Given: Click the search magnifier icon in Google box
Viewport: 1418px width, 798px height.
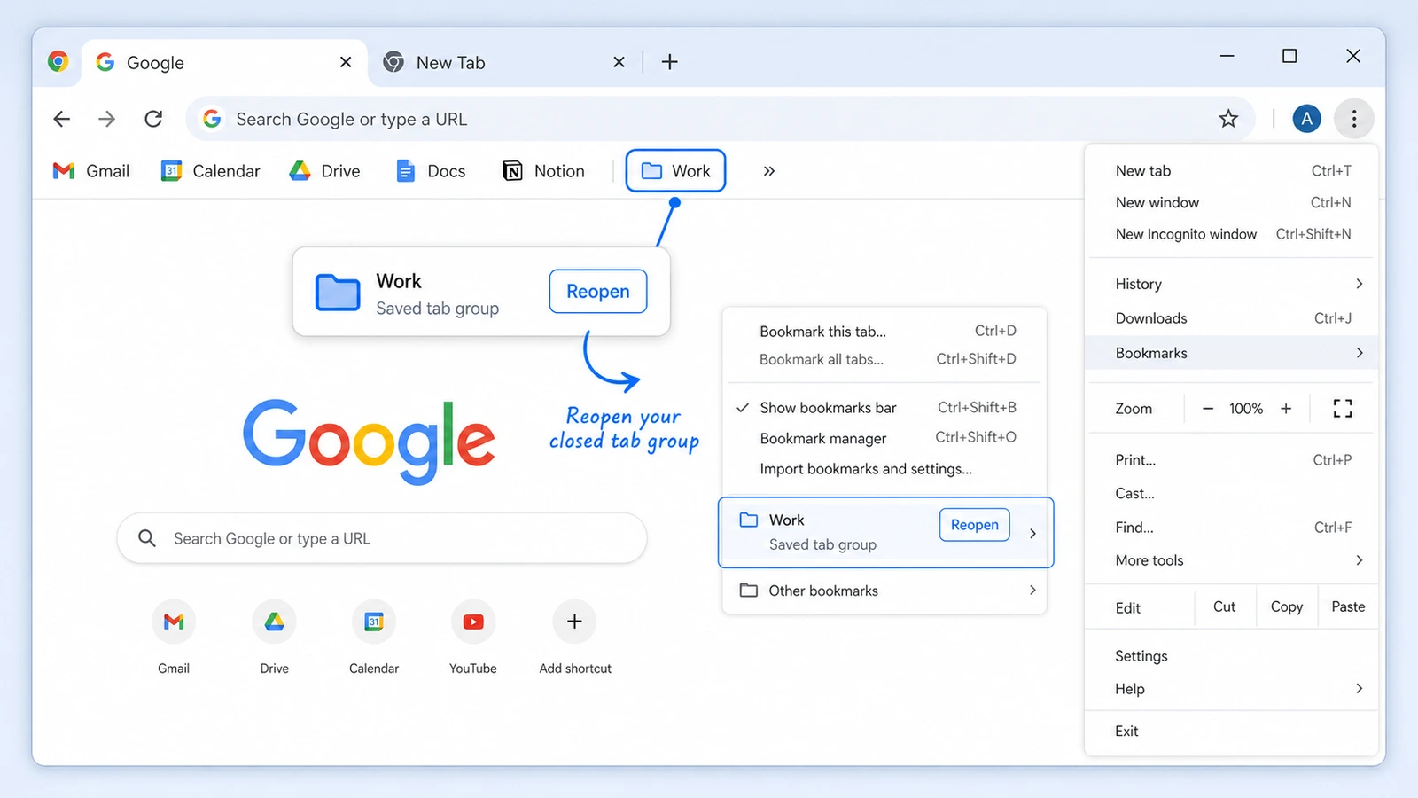Looking at the screenshot, I should coord(147,538).
